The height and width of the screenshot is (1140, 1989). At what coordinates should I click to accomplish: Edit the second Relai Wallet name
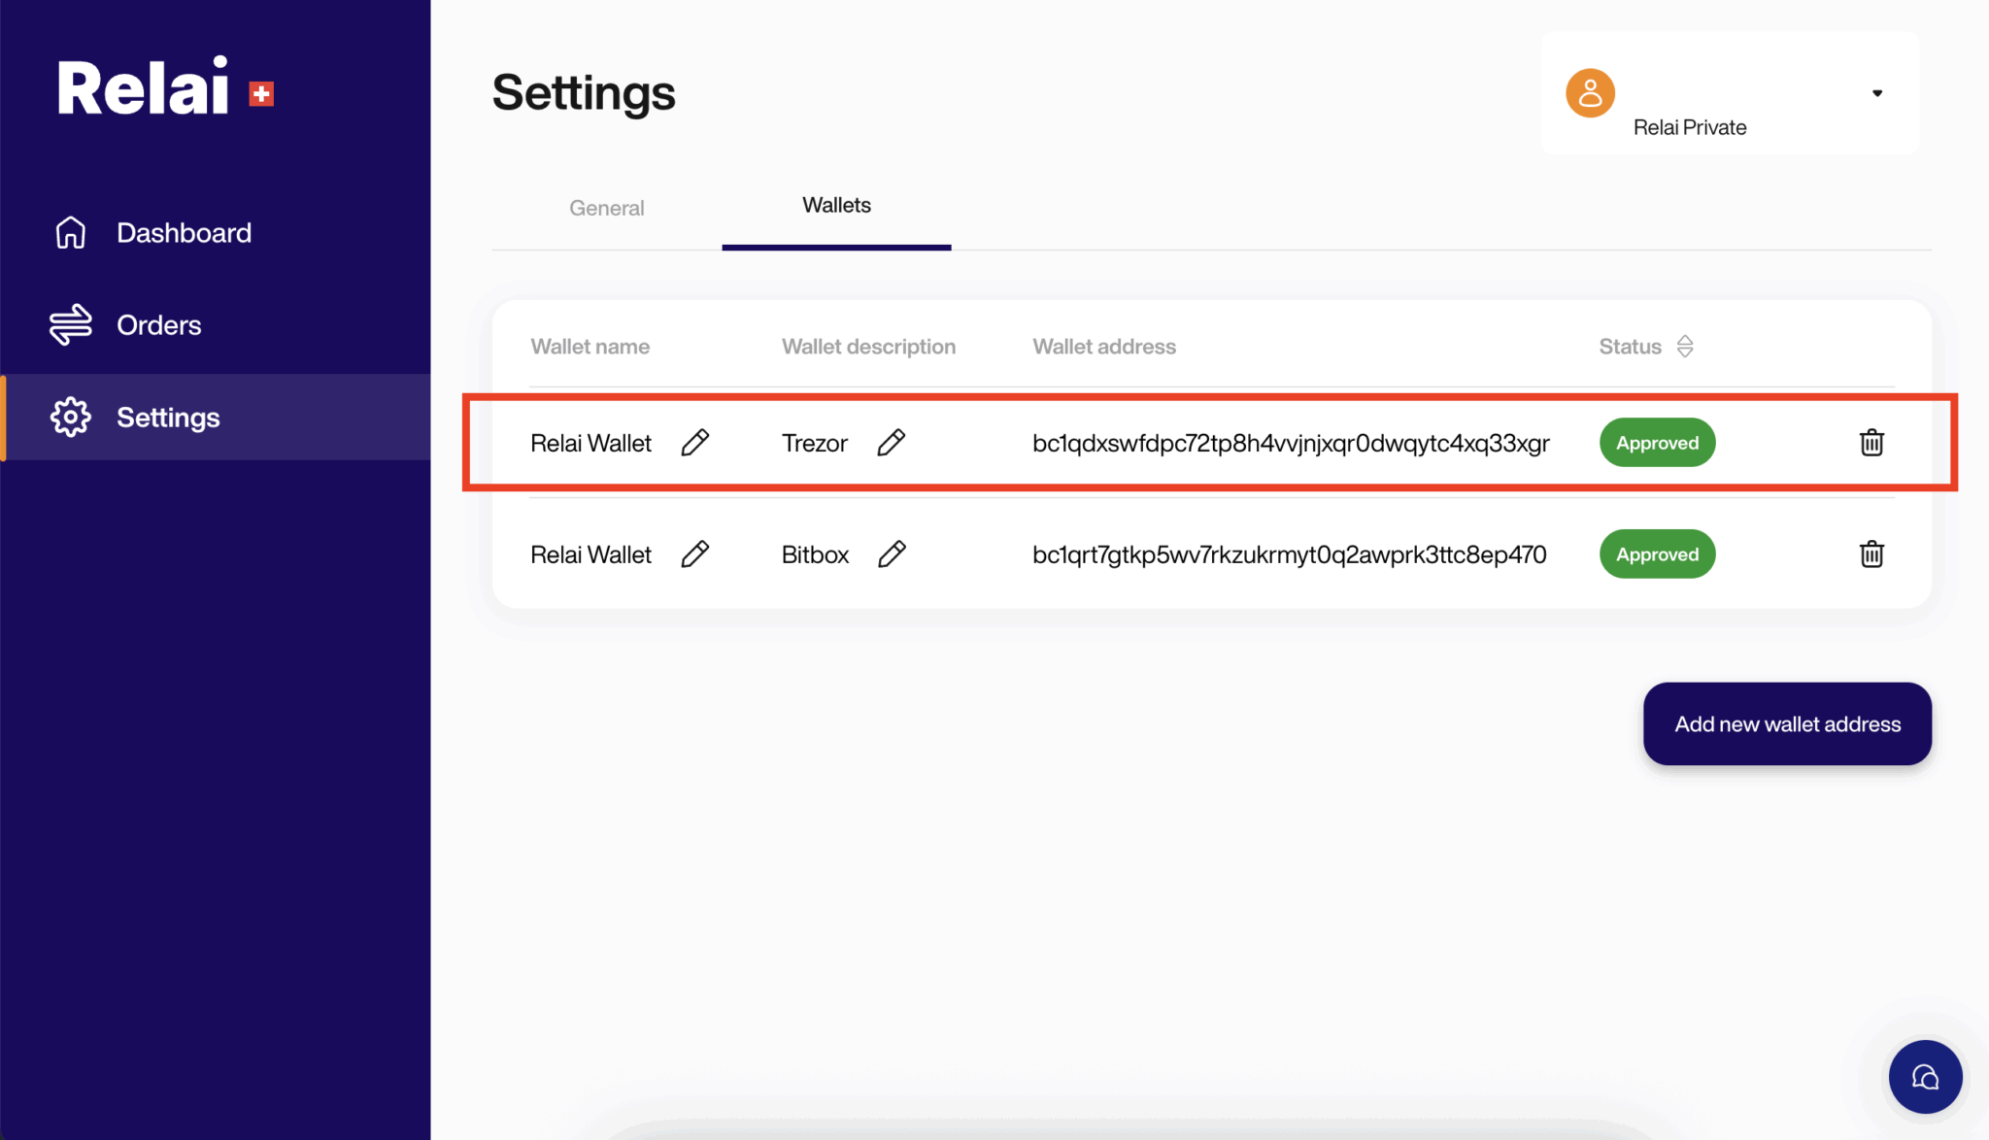[x=695, y=553]
